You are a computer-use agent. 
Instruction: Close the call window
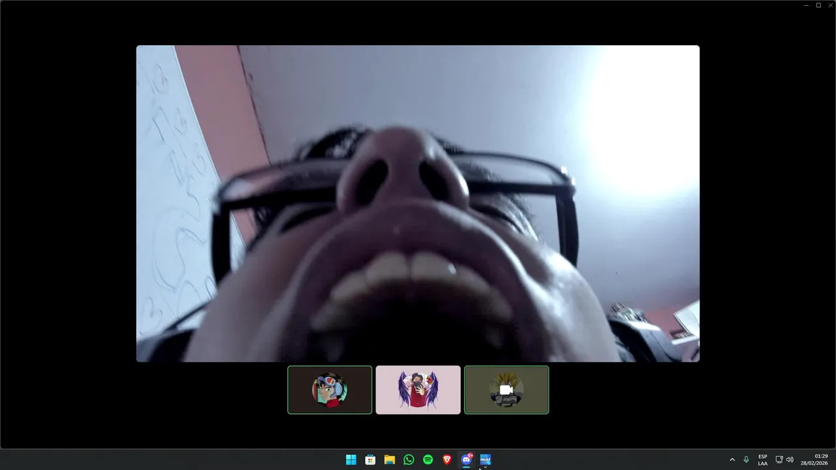[830, 5]
